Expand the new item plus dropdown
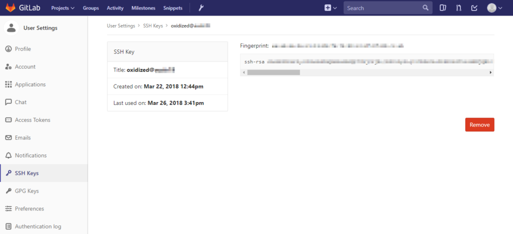The height and width of the screenshot is (234, 513). [x=330, y=8]
